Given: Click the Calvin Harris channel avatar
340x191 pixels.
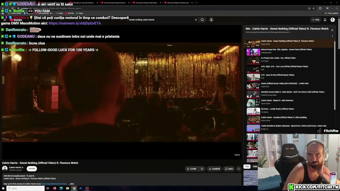Looking at the screenshot, I should point(5,168).
